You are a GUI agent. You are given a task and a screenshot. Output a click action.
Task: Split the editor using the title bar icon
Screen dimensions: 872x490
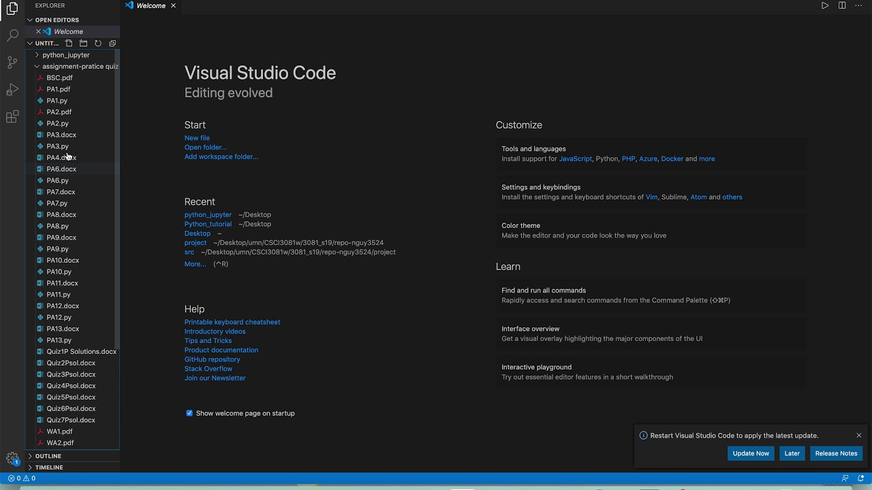point(842,5)
